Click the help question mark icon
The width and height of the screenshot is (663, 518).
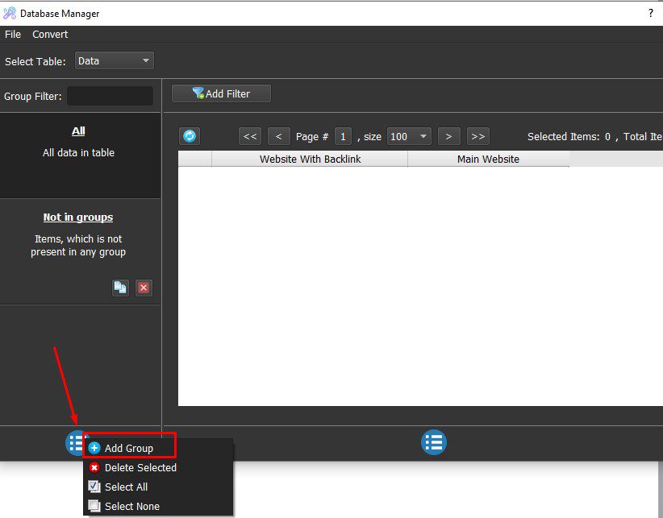[x=650, y=13]
